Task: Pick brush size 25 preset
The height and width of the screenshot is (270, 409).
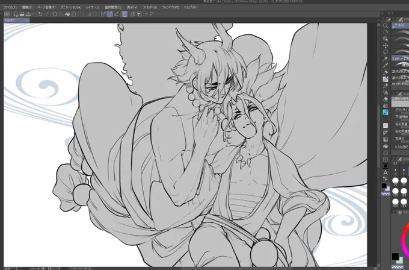Action: 395,181
